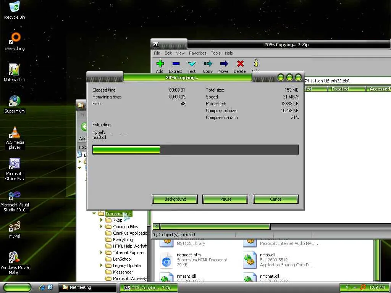The image size is (391, 293).
Task: Select the Messenger folder in tree
Action: click(120, 272)
